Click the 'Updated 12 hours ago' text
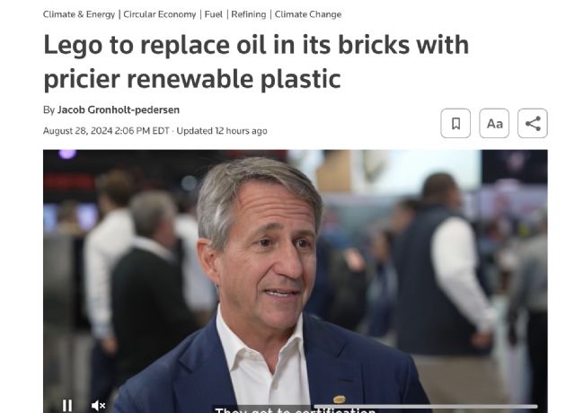This screenshot has height=413, width=575. (222, 131)
